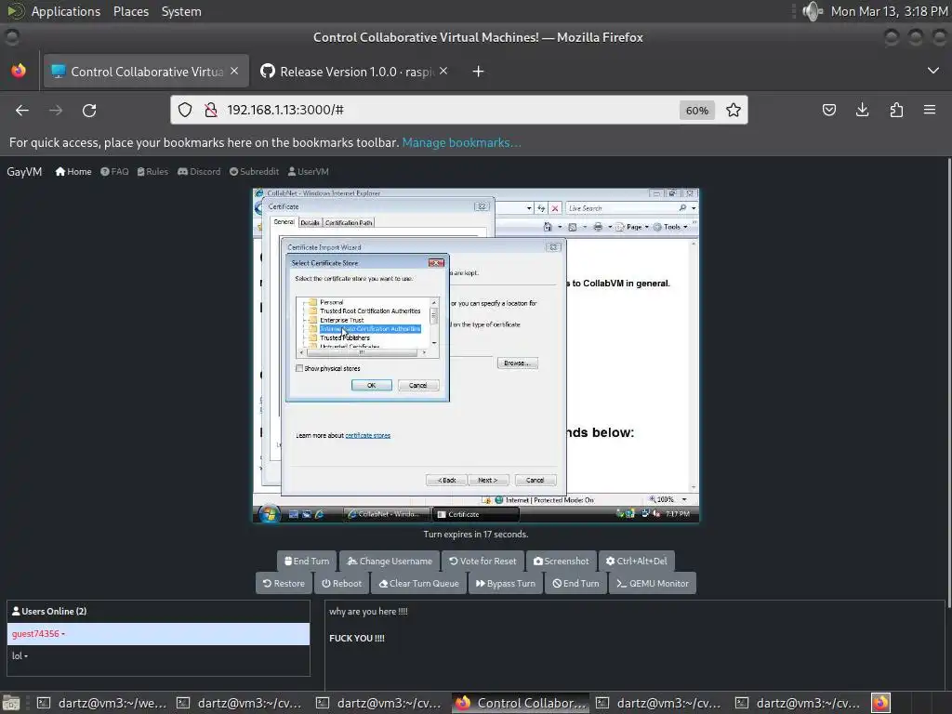This screenshot has height=714, width=952.
Task: Reload the current Firefox page
Action: pos(89,110)
